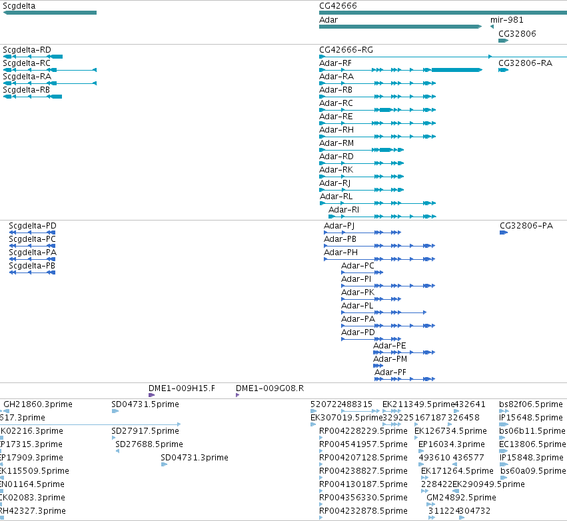This screenshot has width=567, height=521.
Task: Click the Adar-RD transcript label
Action: tap(336, 157)
